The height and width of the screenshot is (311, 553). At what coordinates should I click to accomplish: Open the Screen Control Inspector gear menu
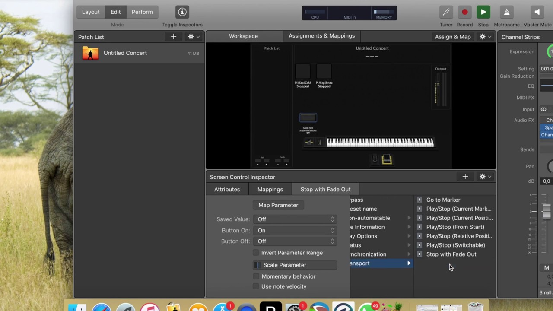485,177
